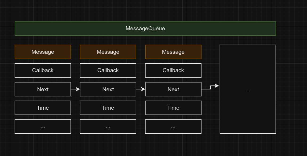The image size is (307, 156).
Task: Click the ellipsis box under the third message
Action: click(173, 126)
